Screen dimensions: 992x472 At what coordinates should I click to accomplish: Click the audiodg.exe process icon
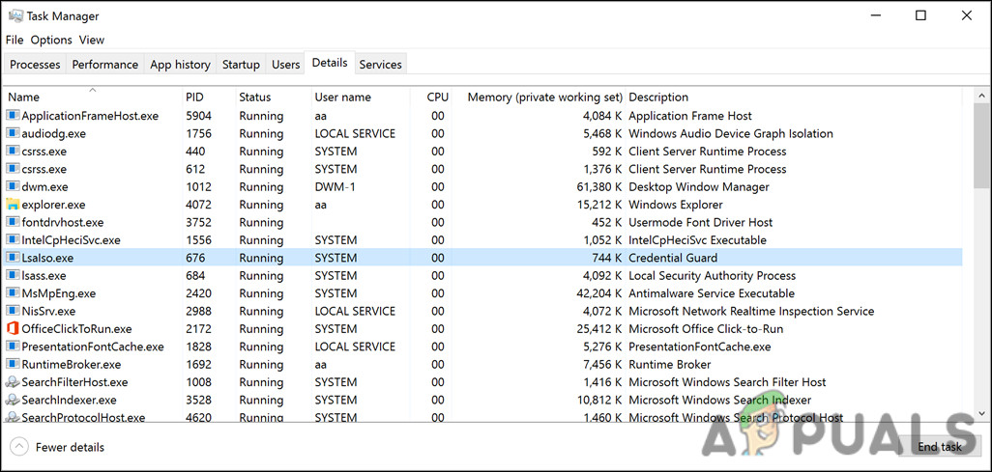13,134
